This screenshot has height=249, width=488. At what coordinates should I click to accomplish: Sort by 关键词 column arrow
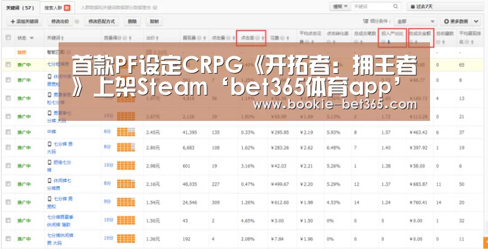coord(63,38)
